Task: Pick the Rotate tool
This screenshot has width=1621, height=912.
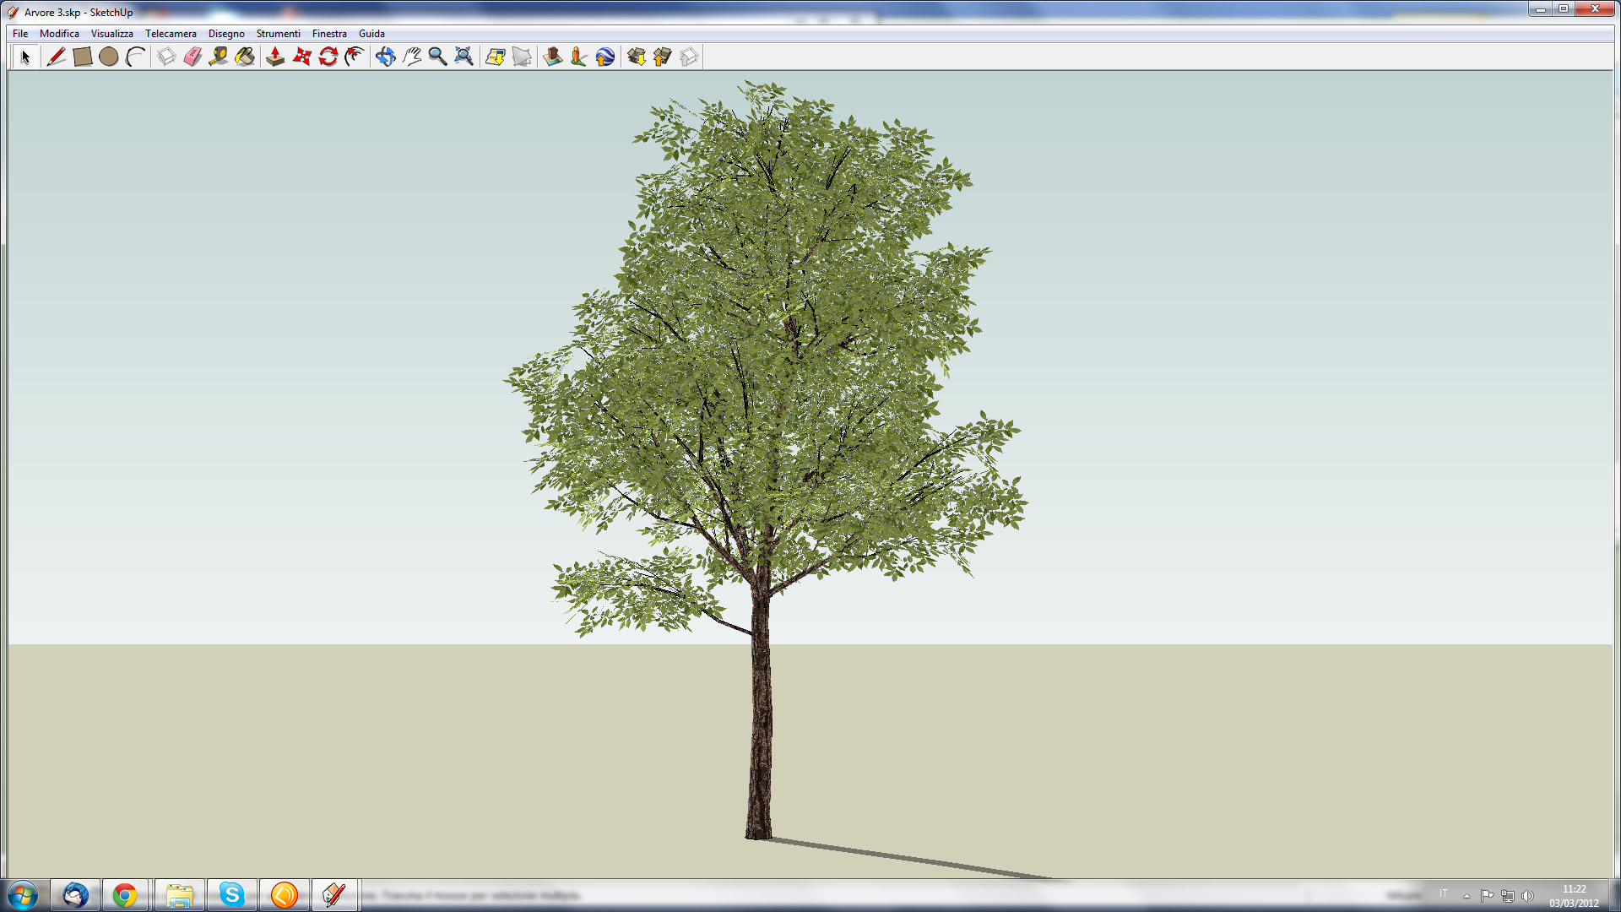Action: tap(328, 57)
